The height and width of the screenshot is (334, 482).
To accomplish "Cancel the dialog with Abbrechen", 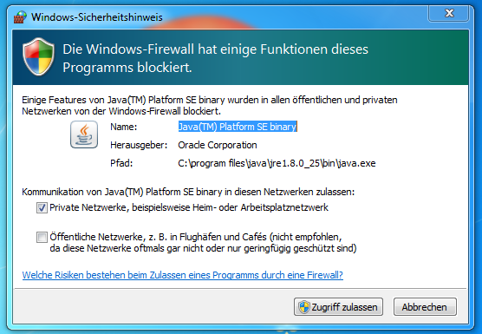I will point(425,306).
